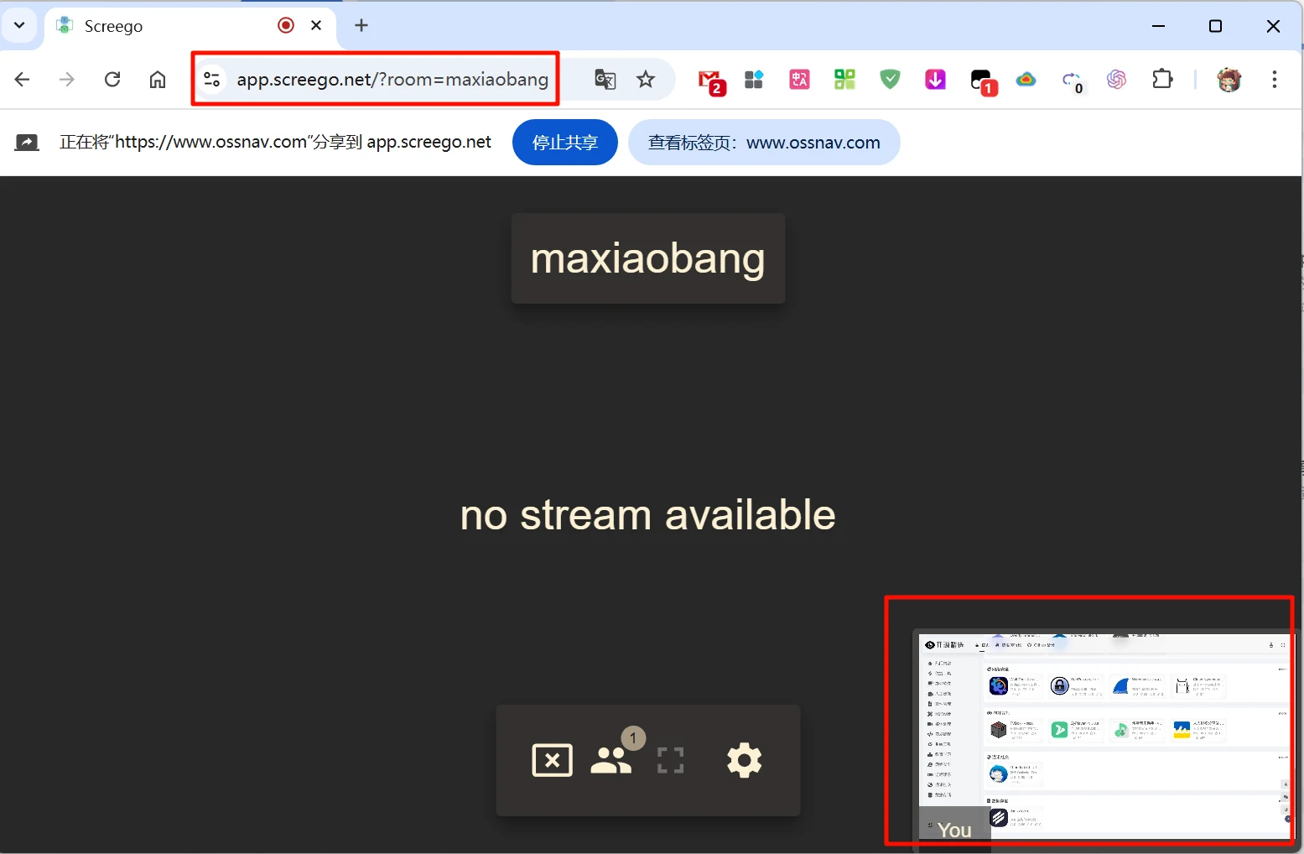The height and width of the screenshot is (854, 1304).
Task: Cancel presentation with the crossed-screen icon
Action: coord(552,760)
